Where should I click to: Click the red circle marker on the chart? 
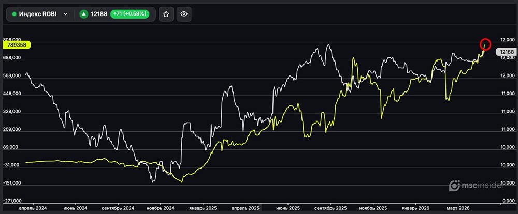(485, 44)
